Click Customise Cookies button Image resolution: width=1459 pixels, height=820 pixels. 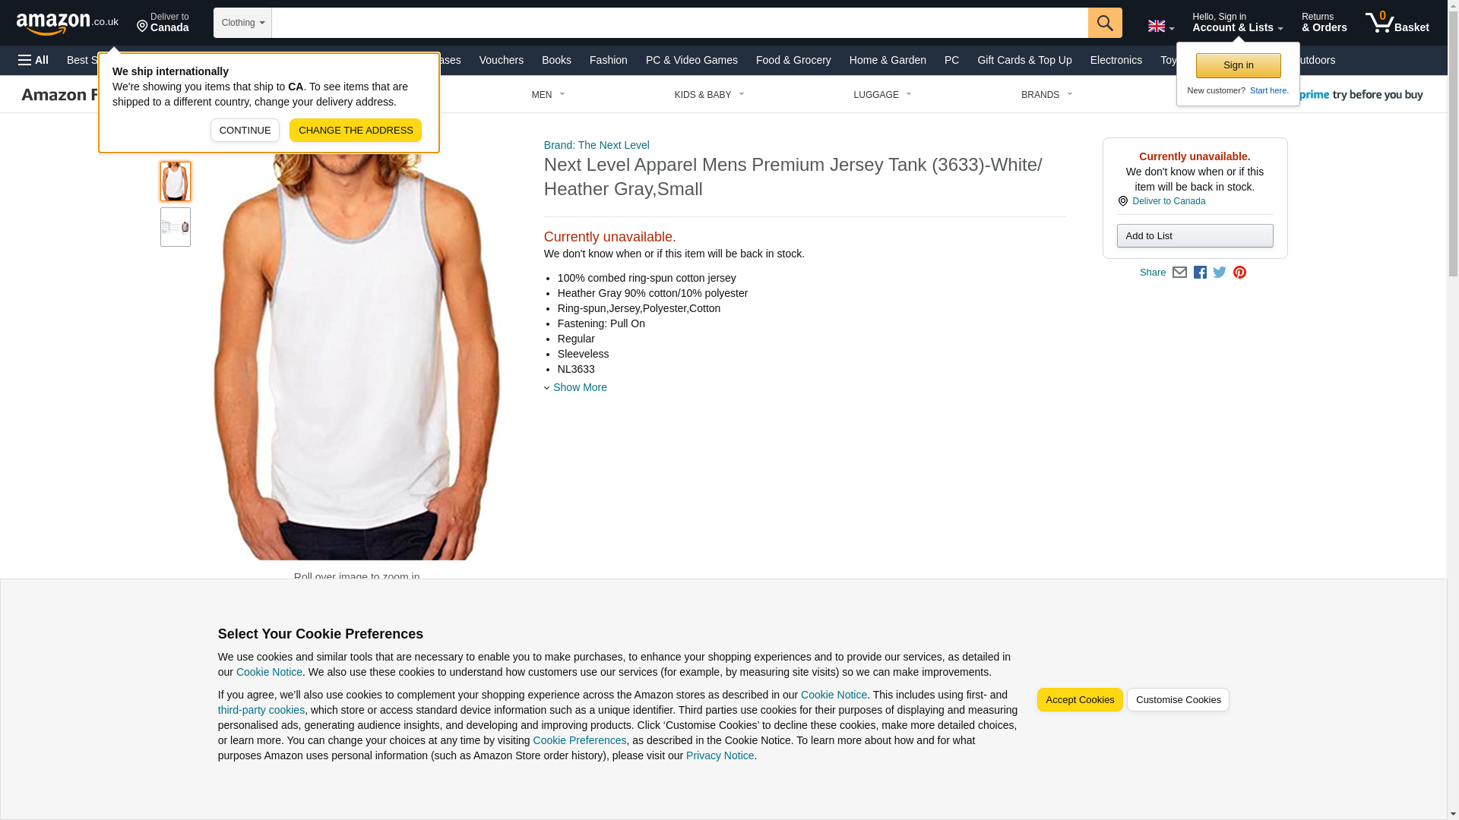[1178, 700]
